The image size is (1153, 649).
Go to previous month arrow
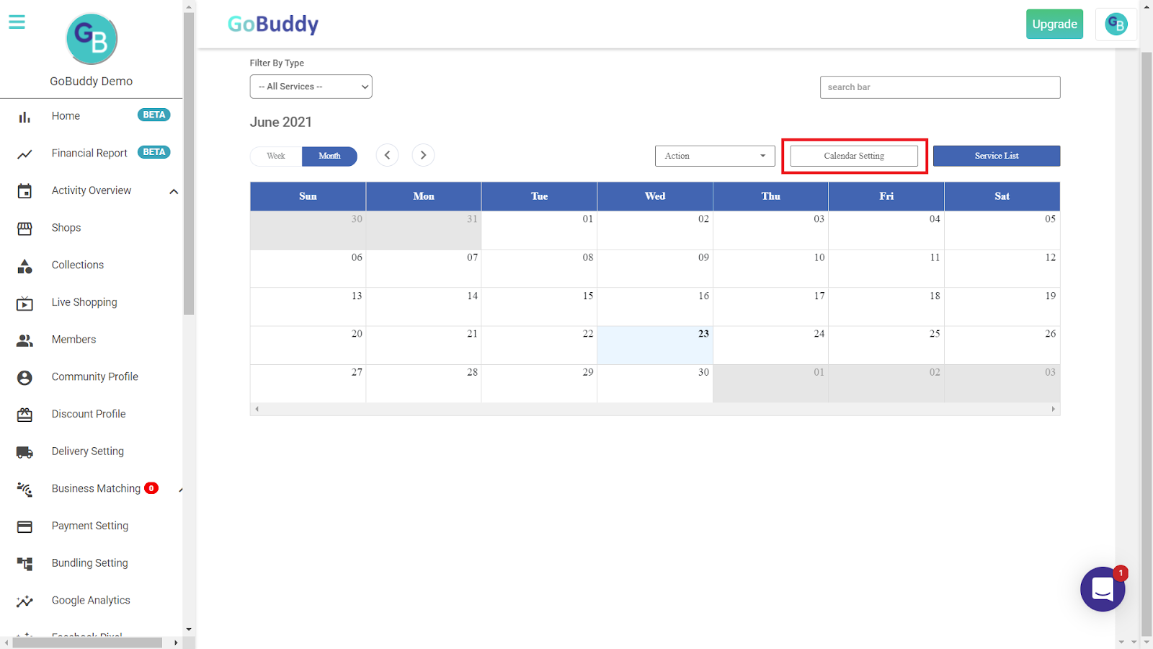(x=387, y=155)
